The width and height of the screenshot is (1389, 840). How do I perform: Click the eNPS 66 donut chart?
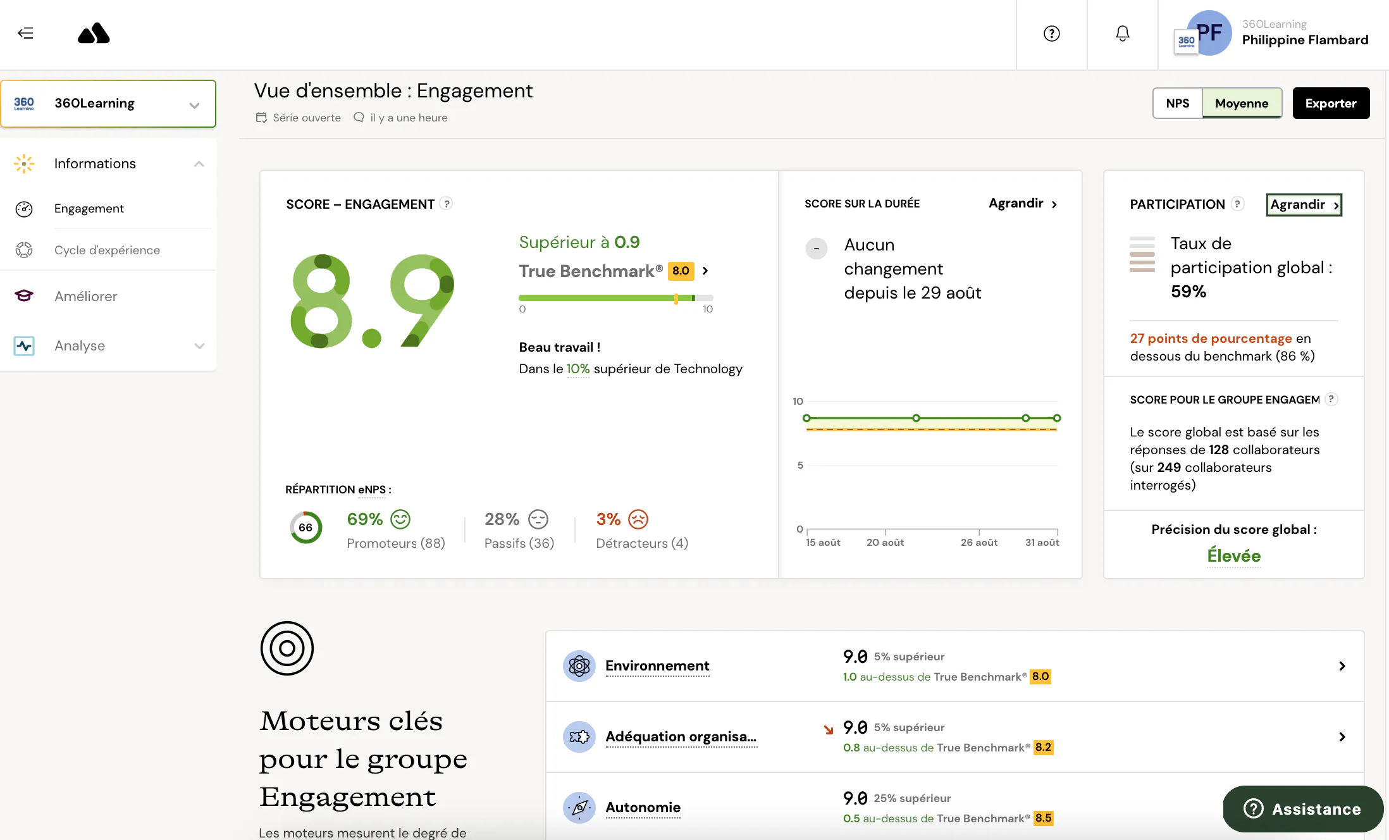coord(306,528)
